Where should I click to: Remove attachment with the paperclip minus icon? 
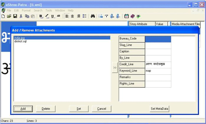coord(118,16)
